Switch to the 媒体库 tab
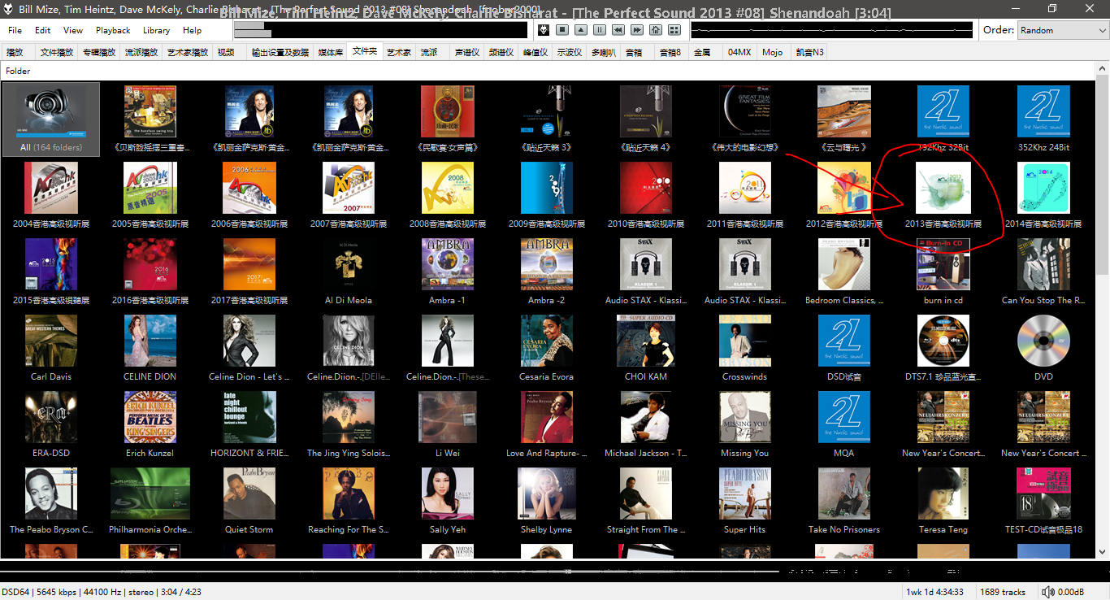This screenshot has width=1110, height=600. coord(330,52)
